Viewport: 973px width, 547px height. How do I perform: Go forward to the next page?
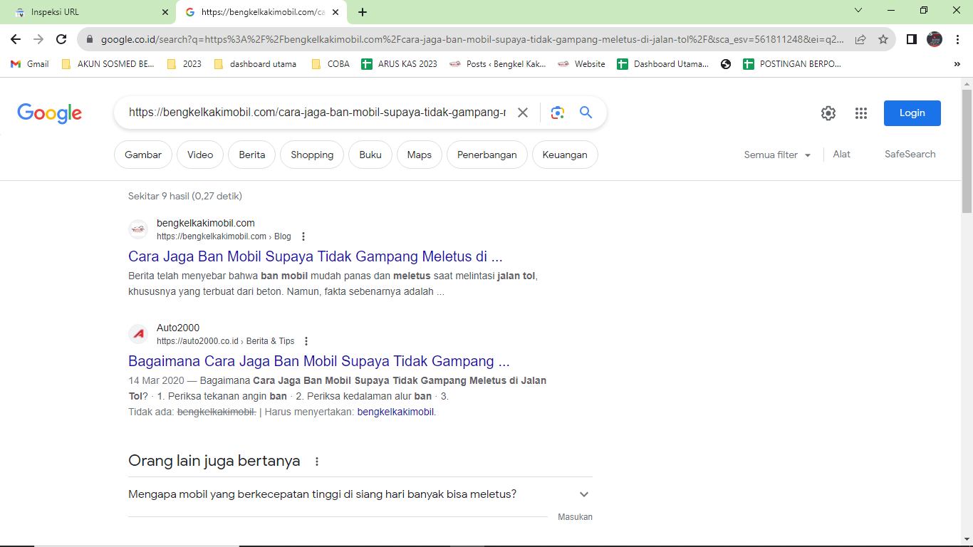[38, 40]
